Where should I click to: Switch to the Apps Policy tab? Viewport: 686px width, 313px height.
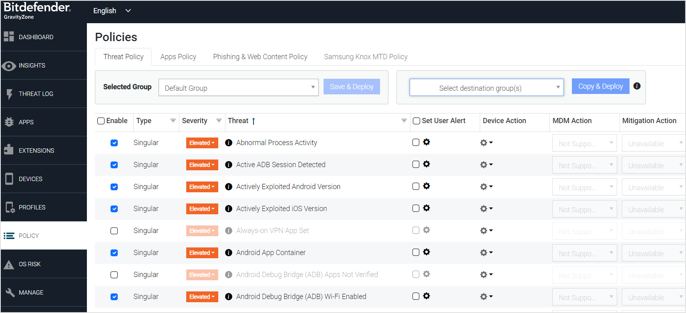pos(178,57)
